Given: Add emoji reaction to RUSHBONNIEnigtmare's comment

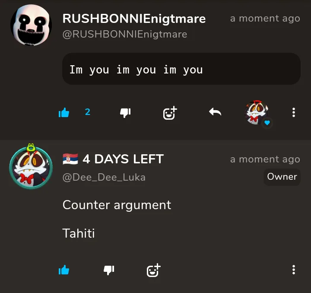Looking at the screenshot, I should pyautogui.click(x=170, y=113).
